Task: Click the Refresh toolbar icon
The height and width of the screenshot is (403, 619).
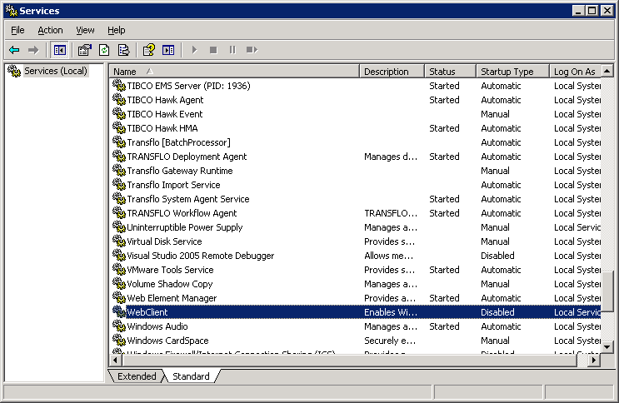Action: pos(104,50)
